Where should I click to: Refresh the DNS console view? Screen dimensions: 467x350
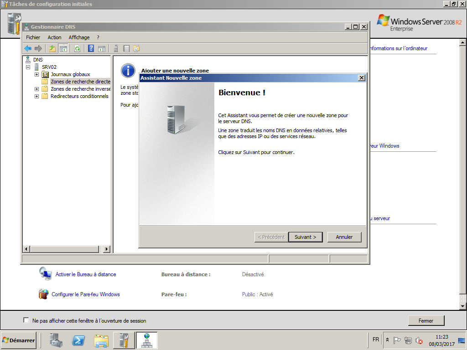(77, 48)
